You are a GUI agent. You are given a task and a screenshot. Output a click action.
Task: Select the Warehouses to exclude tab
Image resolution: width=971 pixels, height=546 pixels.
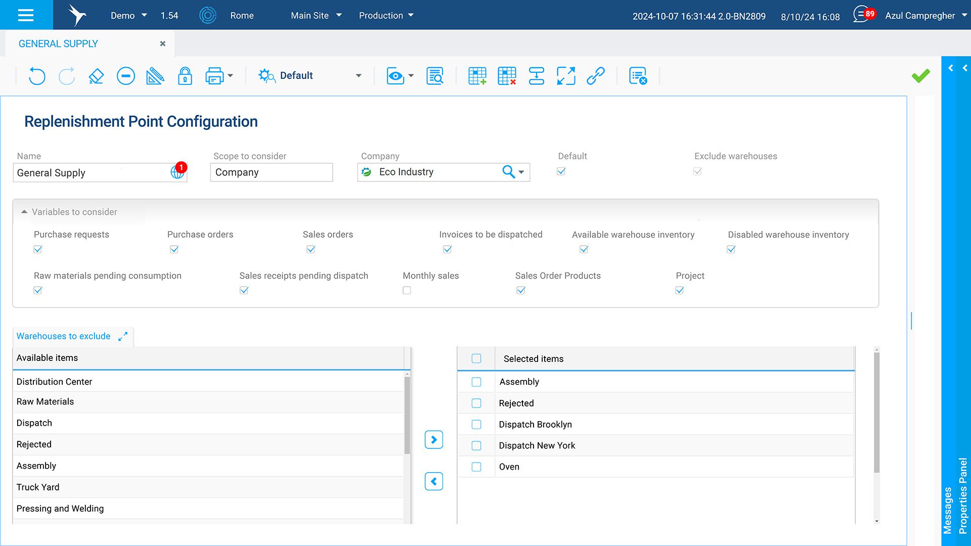[x=63, y=336]
